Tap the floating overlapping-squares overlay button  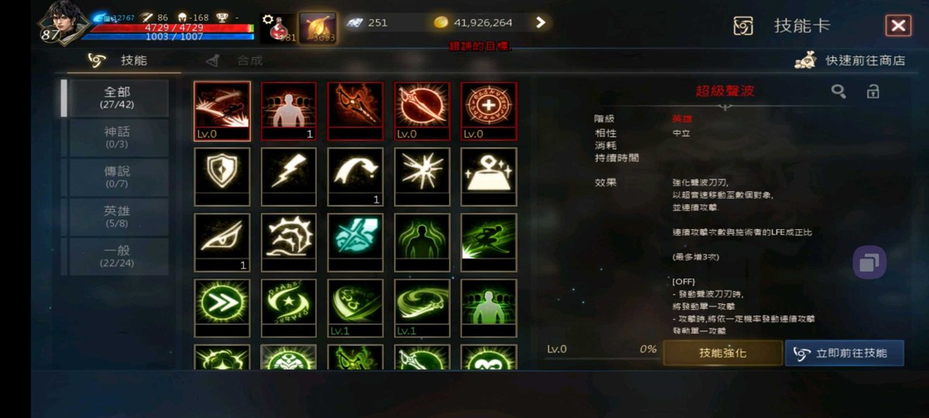[869, 262]
